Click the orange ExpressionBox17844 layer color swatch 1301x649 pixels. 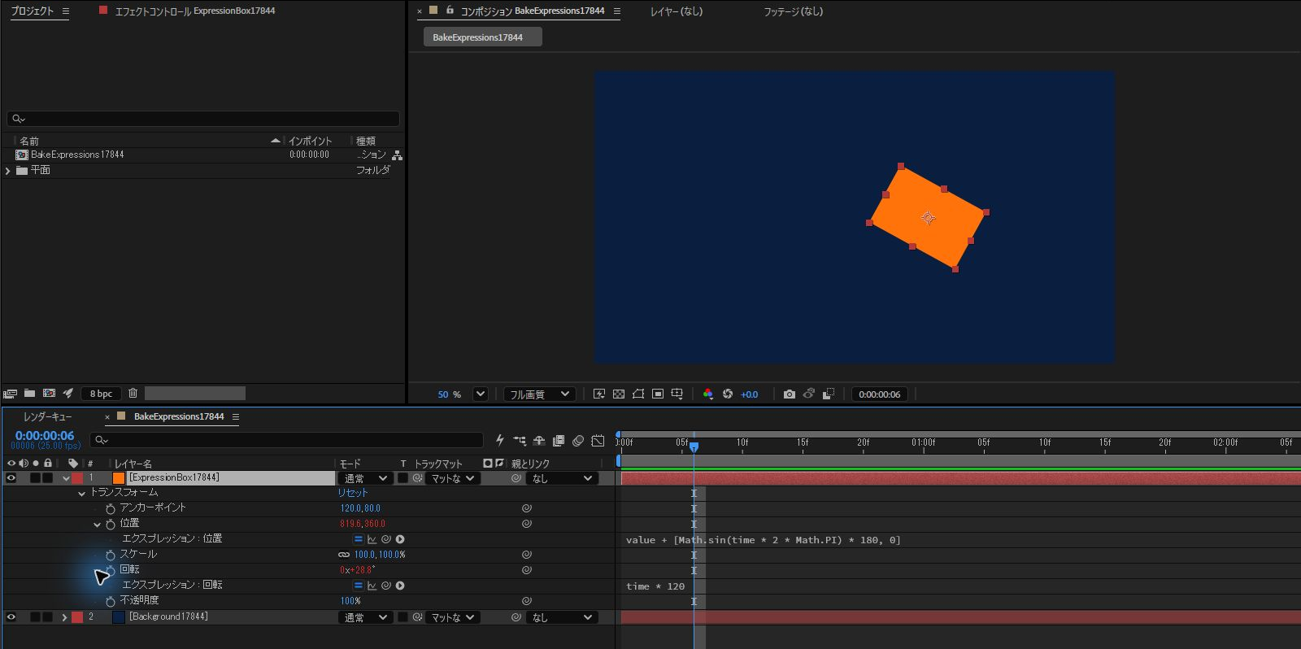coord(119,478)
